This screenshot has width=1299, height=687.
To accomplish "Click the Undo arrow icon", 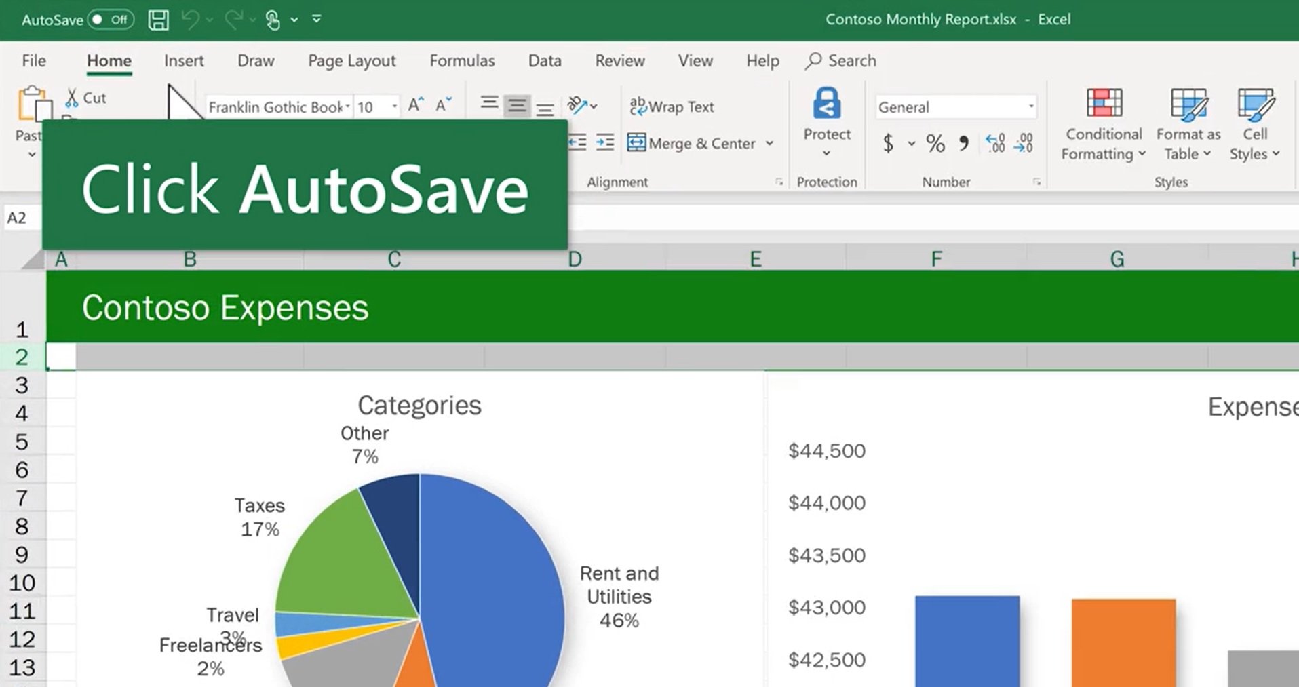I will [x=191, y=20].
